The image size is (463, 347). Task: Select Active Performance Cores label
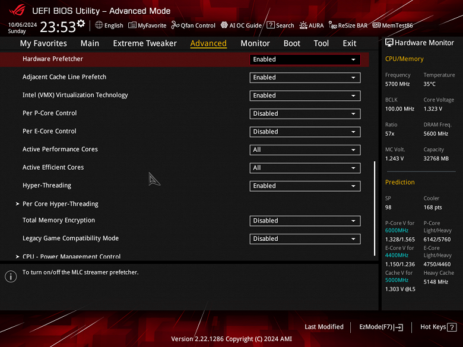click(60, 149)
